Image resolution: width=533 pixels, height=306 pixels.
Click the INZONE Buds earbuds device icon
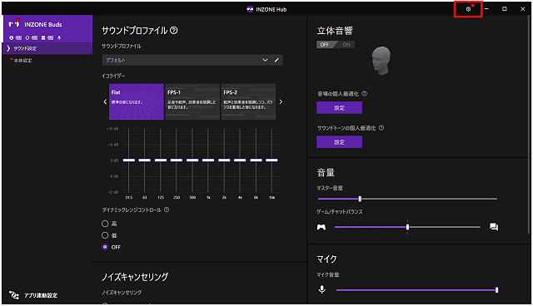coord(14,24)
